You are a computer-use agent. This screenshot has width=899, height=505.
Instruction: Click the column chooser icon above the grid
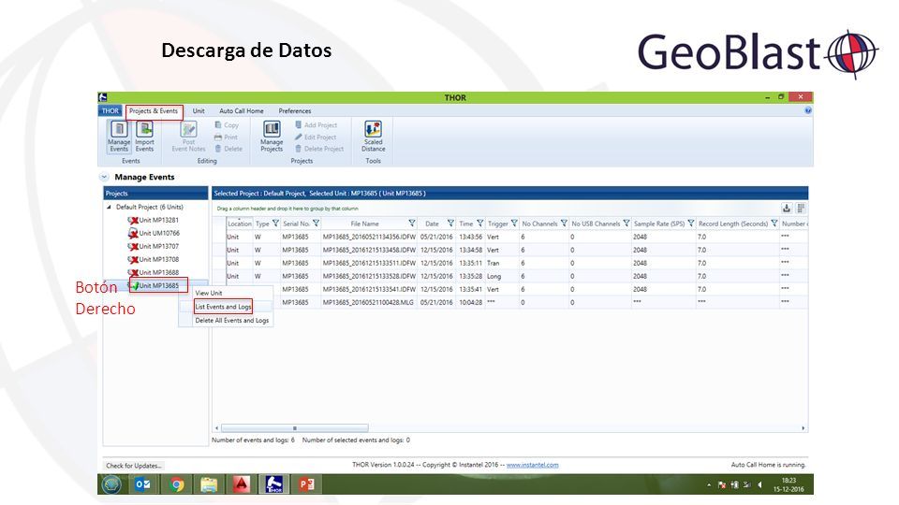point(801,208)
